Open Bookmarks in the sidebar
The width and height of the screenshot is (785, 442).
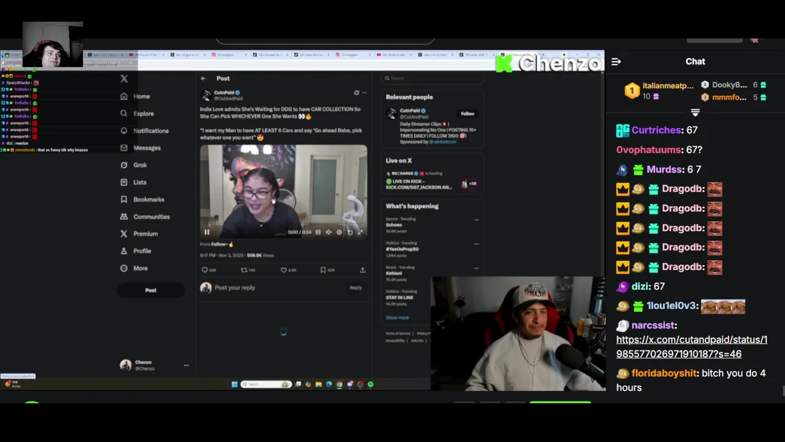point(142,200)
